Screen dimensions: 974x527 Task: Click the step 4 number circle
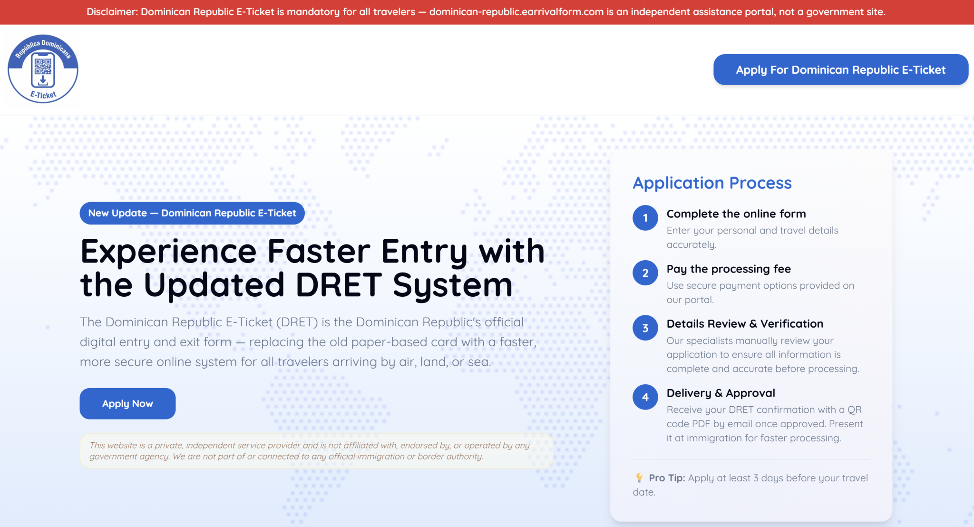pyautogui.click(x=645, y=397)
